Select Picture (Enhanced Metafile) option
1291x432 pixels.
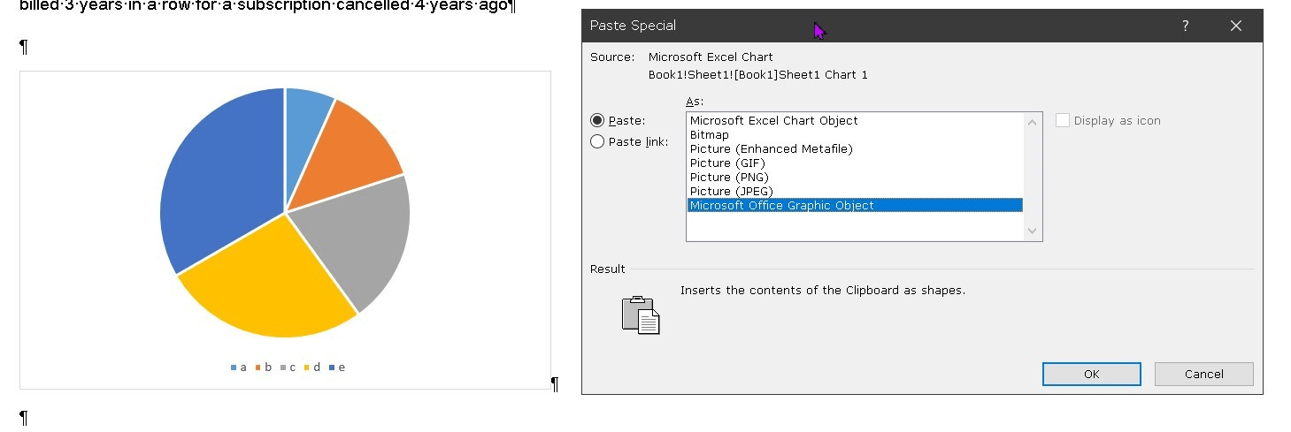(771, 149)
